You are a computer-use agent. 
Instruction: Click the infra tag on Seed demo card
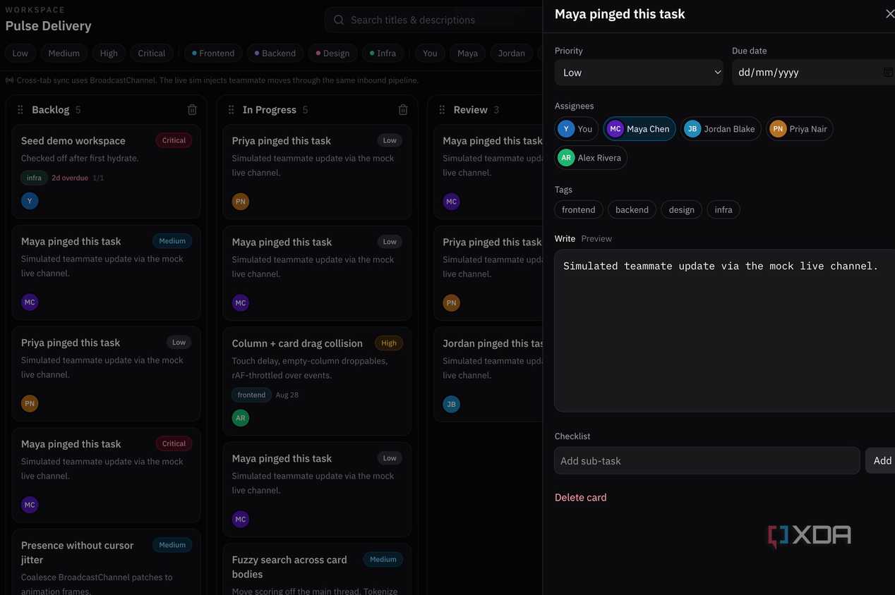tap(34, 178)
